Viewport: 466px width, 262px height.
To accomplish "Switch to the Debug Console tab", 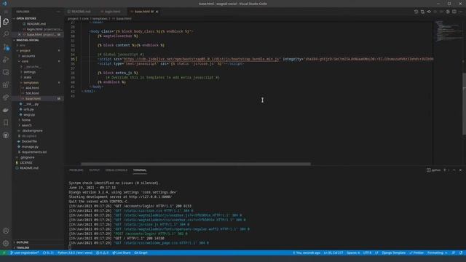I will pos(116,170).
